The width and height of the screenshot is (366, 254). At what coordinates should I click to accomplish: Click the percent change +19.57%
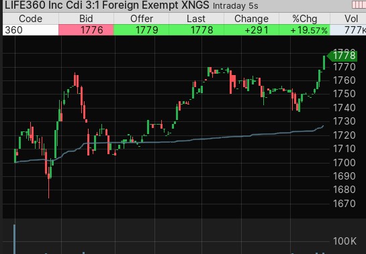click(x=305, y=30)
